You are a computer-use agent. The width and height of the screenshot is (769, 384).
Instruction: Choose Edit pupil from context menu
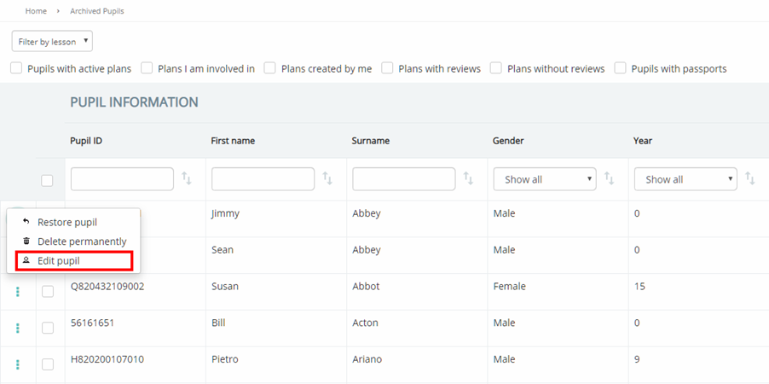[x=59, y=260]
